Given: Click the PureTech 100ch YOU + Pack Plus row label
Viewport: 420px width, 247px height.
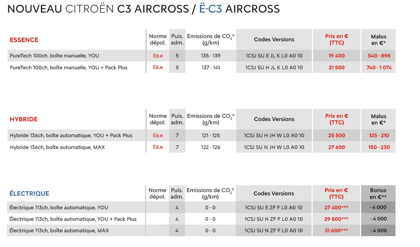Looking at the screenshot, I should 69,67.
